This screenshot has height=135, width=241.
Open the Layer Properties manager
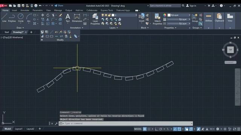pos(95,19)
